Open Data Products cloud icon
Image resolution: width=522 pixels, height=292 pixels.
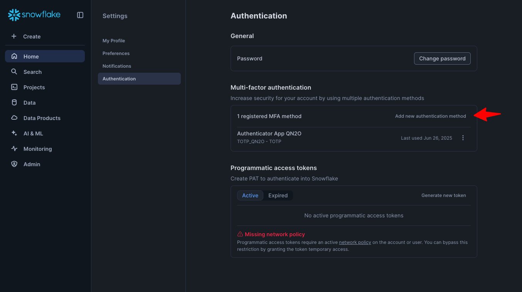[14, 118]
